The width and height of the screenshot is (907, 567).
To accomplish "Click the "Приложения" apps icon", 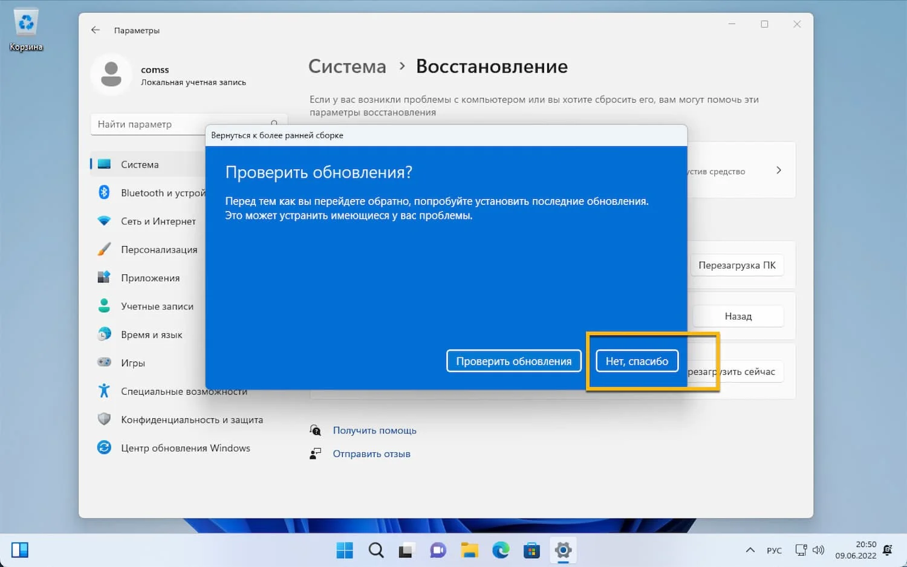I will click(x=104, y=277).
